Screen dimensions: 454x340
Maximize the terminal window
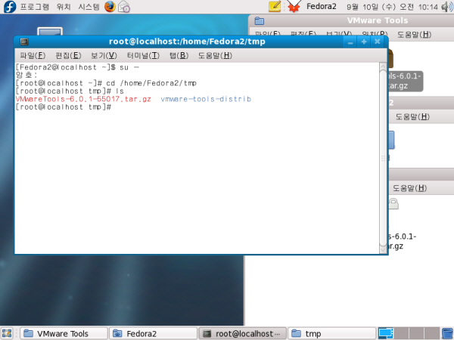tap(364, 42)
